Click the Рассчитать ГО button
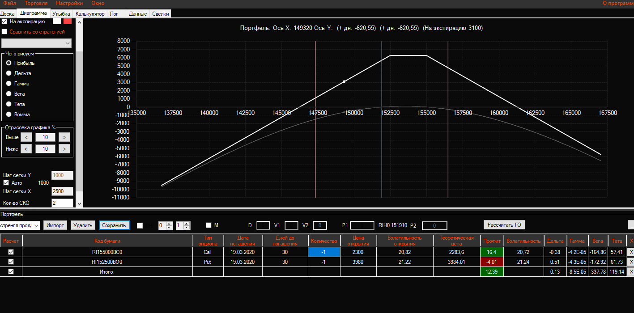The image size is (634, 313). pyautogui.click(x=505, y=224)
